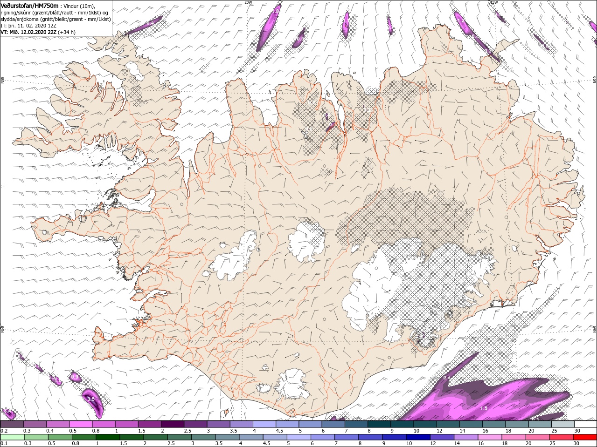597x447 pixels.
Task: Pick the deep blue 10 swatch on lower scale
Action: [x=418, y=437]
